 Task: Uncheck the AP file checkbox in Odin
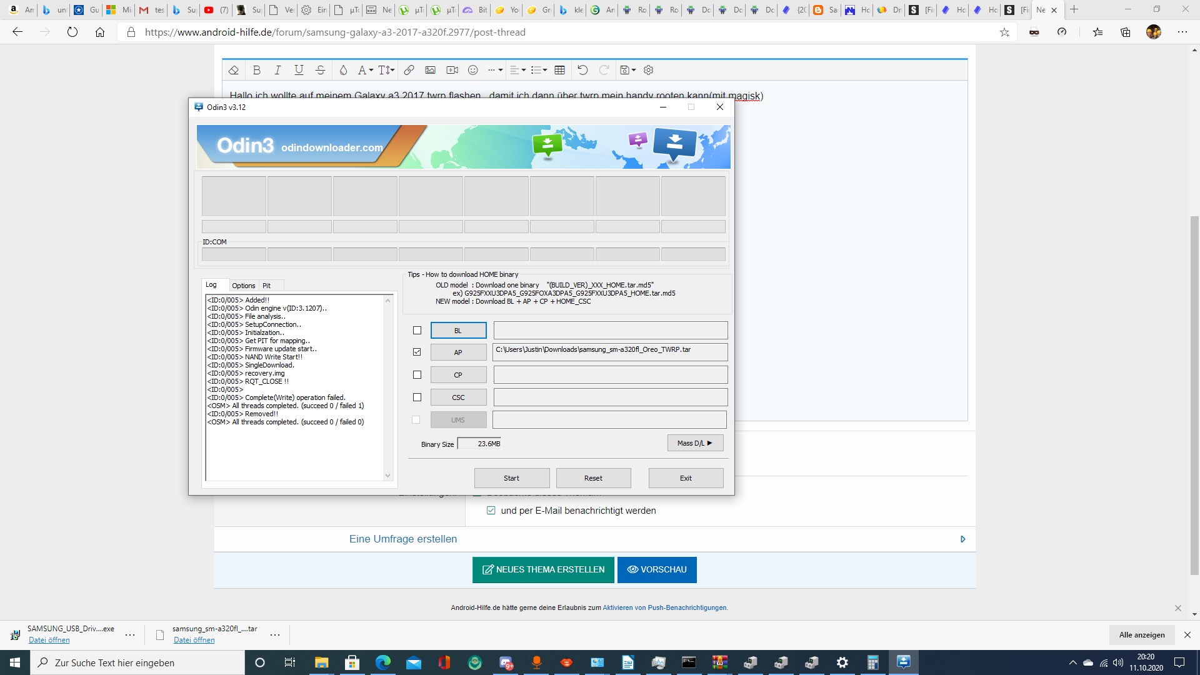(417, 352)
